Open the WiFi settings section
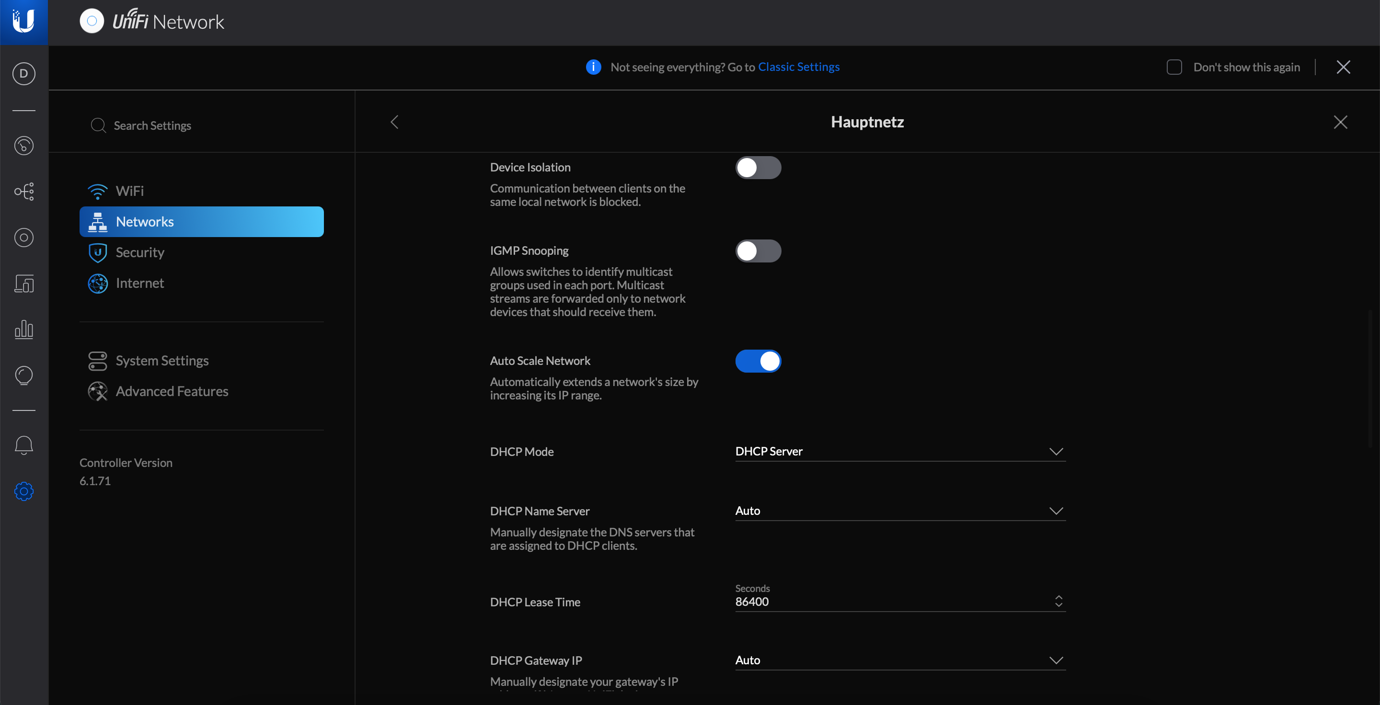This screenshot has width=1380, height=705. [201, 191]
